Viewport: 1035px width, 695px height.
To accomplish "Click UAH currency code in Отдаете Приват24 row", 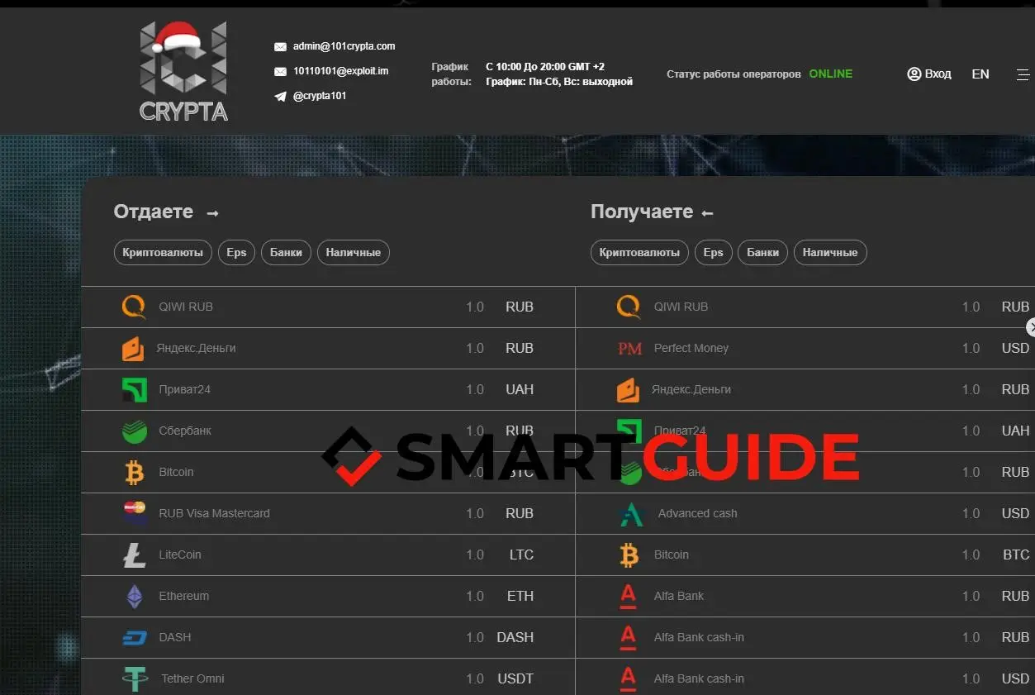I will 520,389.
